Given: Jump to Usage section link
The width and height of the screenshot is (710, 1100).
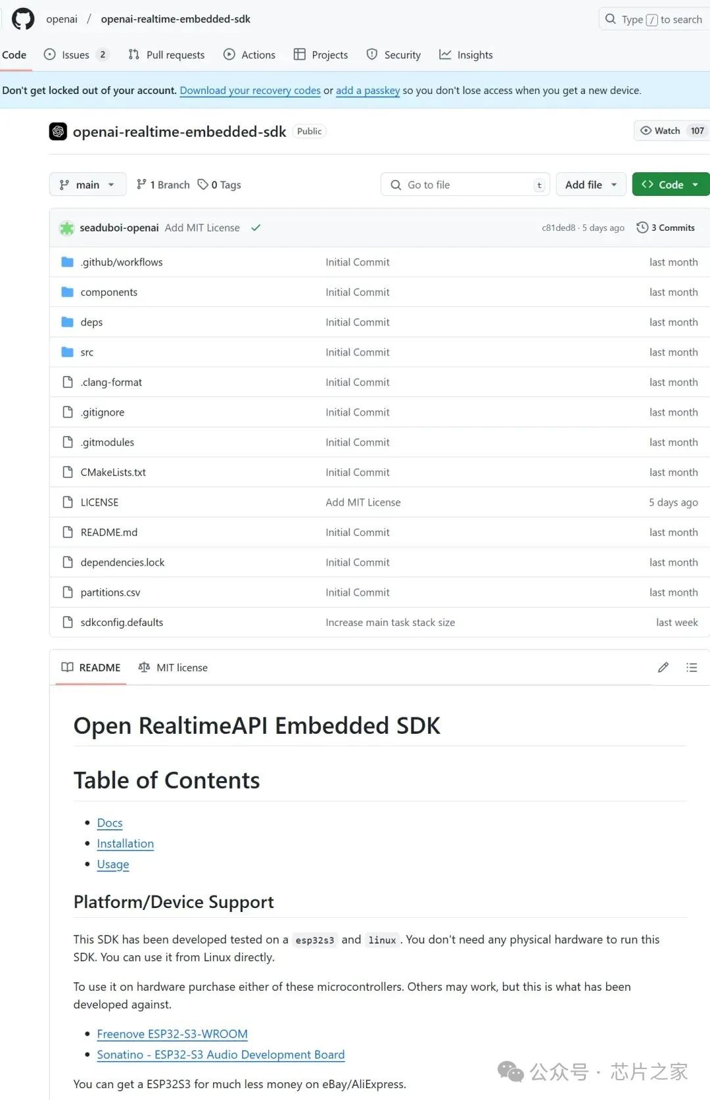Looking at the screenshot, I should (113, 864).
